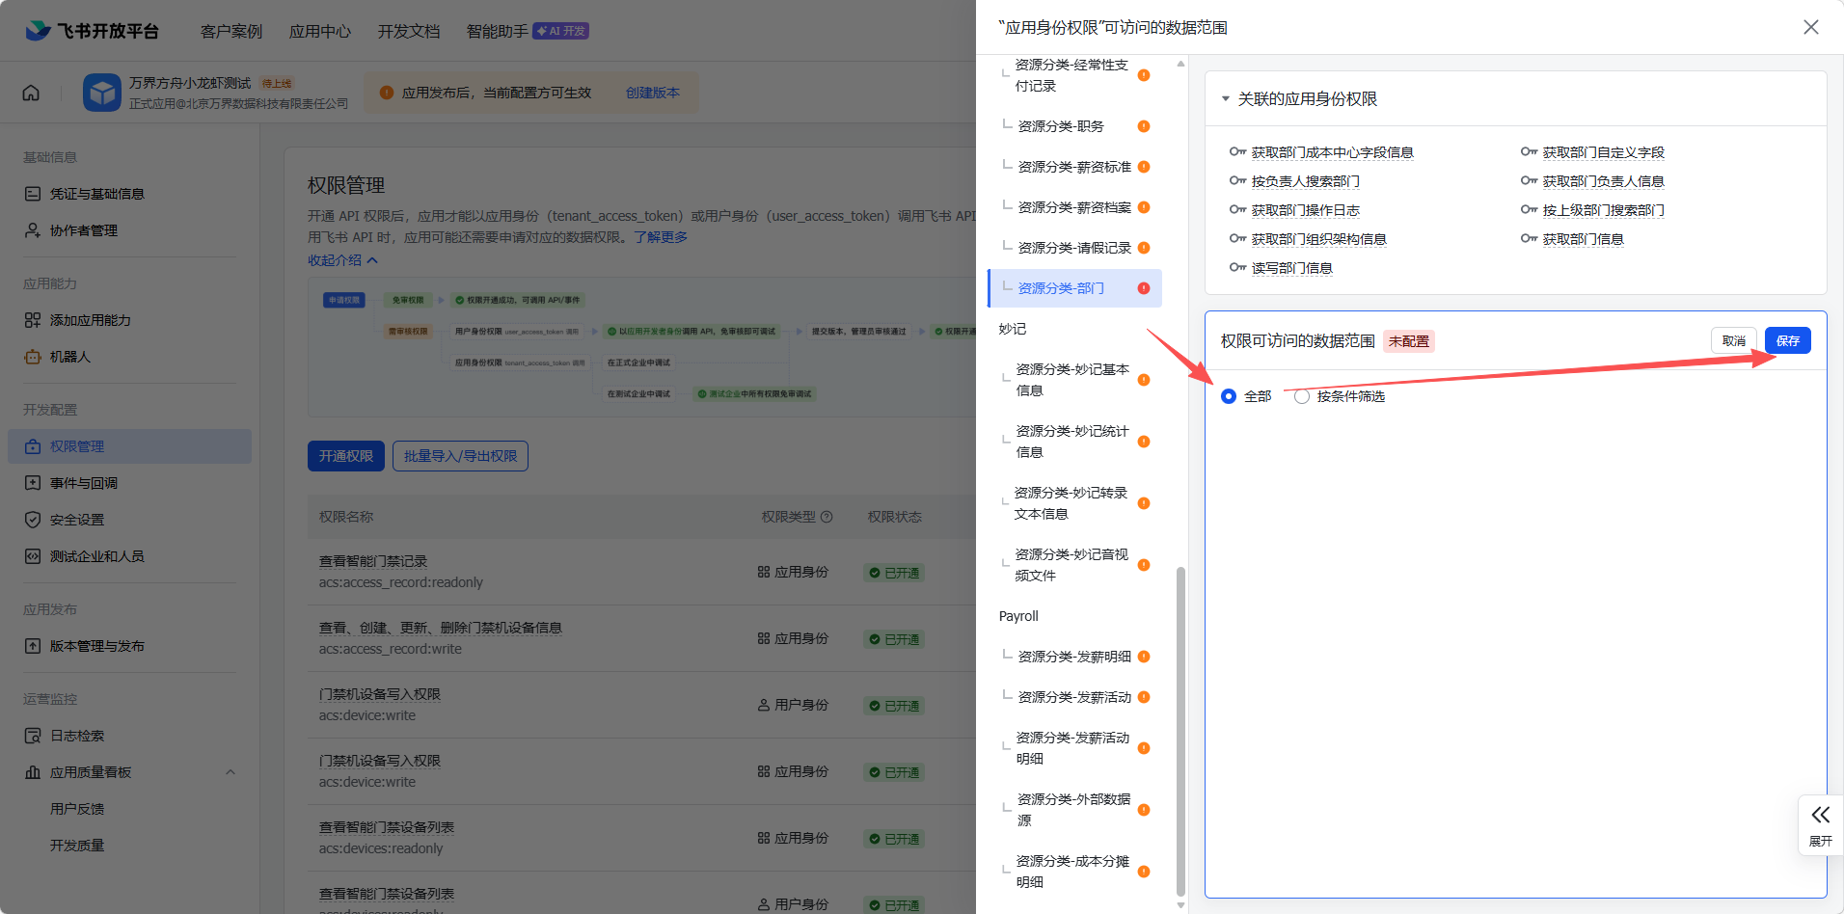Click the 创建版本 link

(x=652, y=93)
